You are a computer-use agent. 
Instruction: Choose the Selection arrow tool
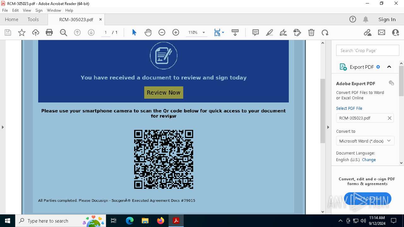coord(134,32)
